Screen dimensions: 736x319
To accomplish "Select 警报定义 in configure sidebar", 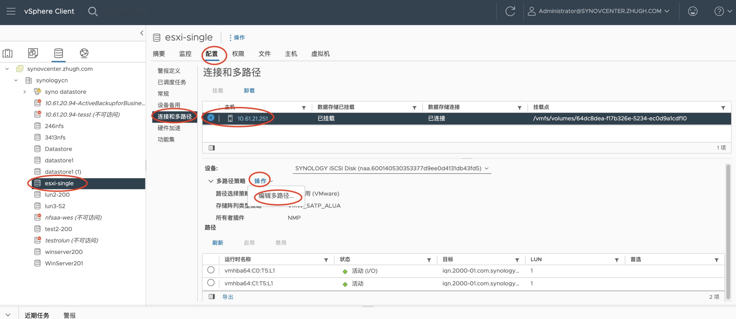I will (169, 71).
